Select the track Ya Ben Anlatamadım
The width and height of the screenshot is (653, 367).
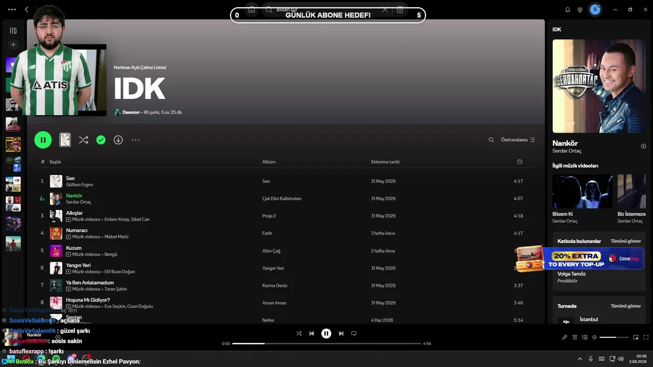(x=90, y=282)
